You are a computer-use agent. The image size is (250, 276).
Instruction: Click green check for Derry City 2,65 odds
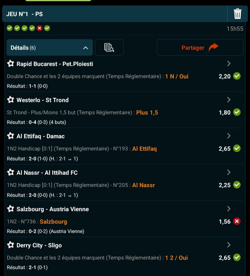point(237,257)
